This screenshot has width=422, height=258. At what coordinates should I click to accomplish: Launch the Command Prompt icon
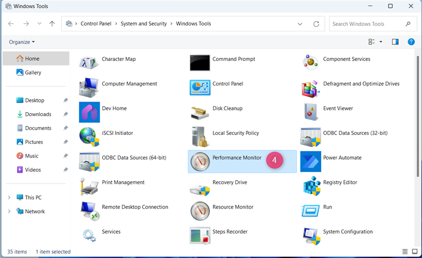[200, 63]
